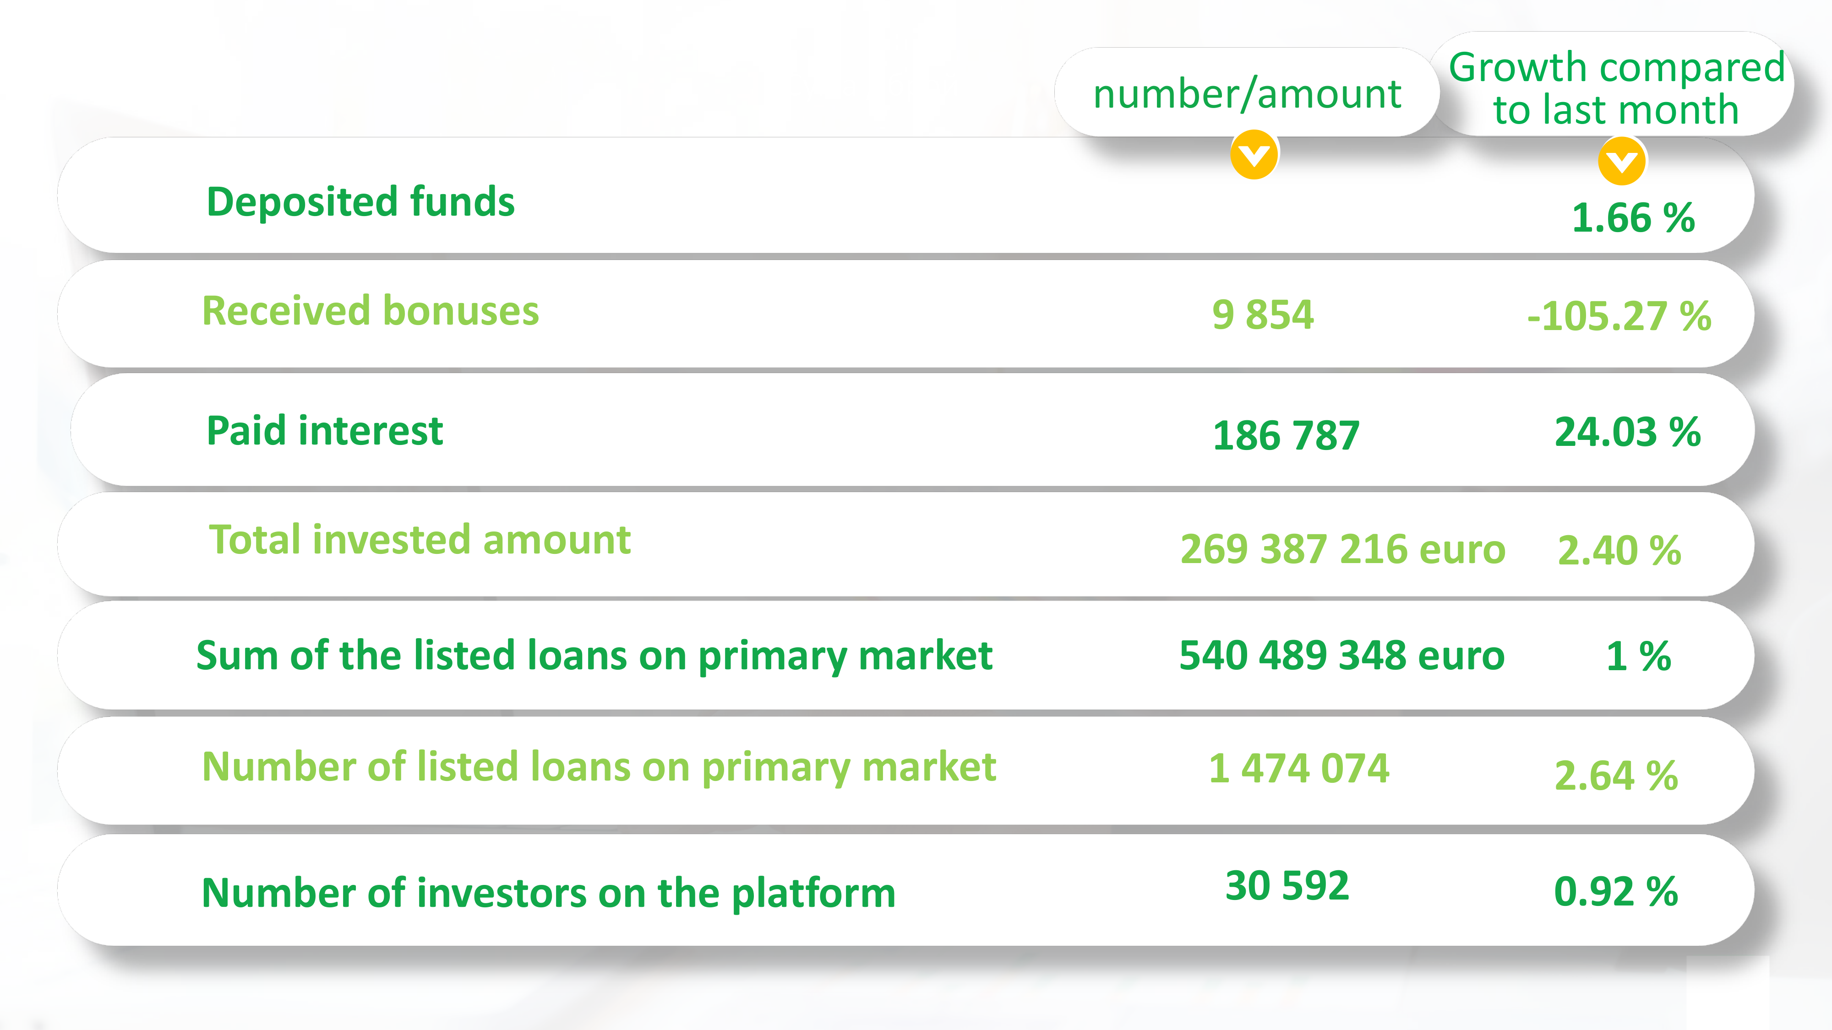Click Number of listed loans label
The width and height of the screenshot is (1832, 1030).
click(x=599, y=767)
